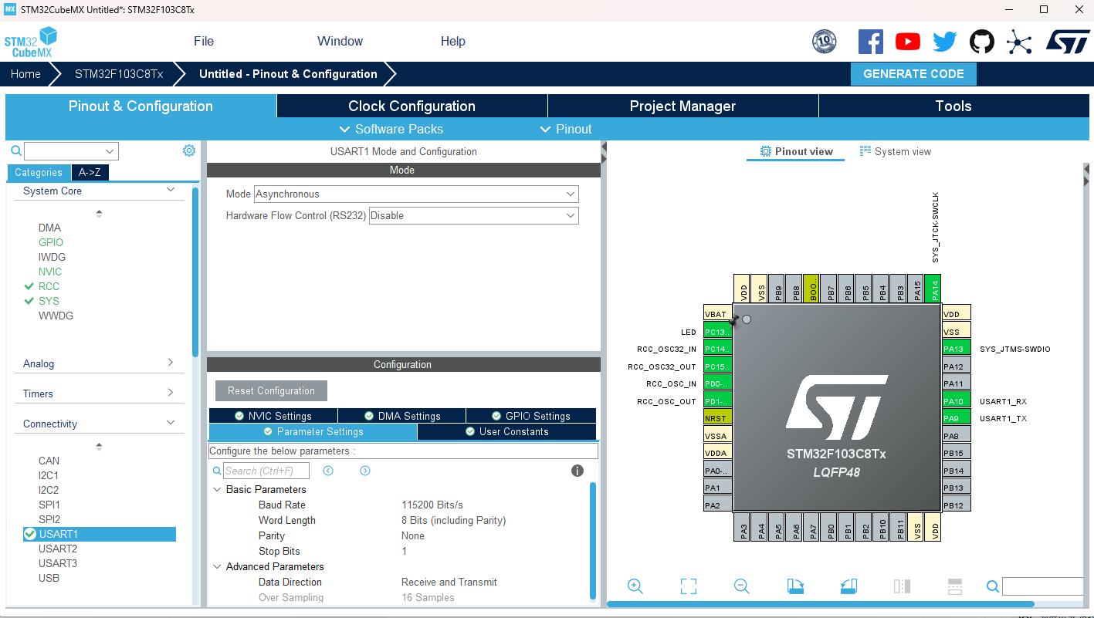Open the YouTube icon link
1094x618 pixels.
pos(907,42)
